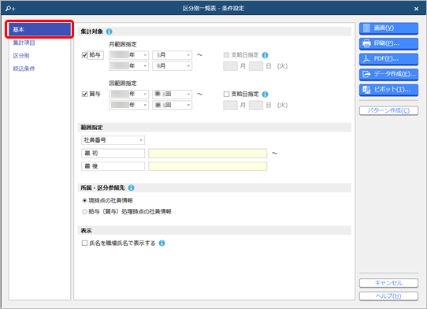Close the 条件設定 dialog

coord(417,9)
